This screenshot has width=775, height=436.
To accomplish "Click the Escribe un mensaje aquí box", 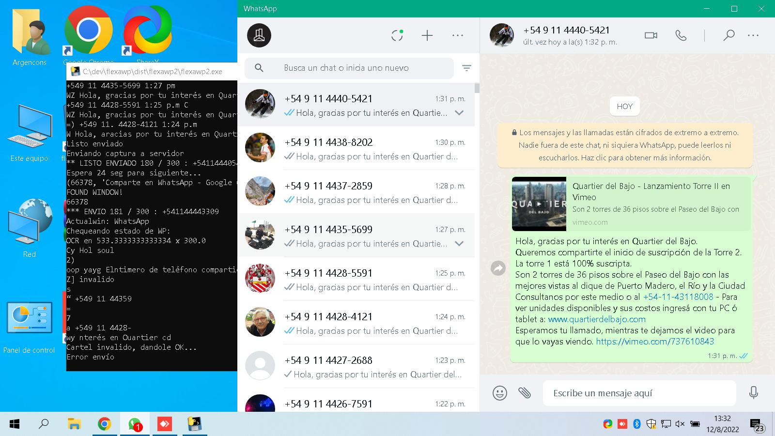I will [x=639, y=393].
